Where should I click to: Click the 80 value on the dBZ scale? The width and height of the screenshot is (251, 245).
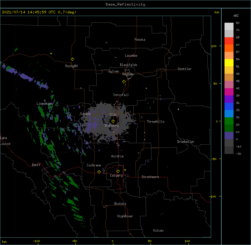(238, 23)
